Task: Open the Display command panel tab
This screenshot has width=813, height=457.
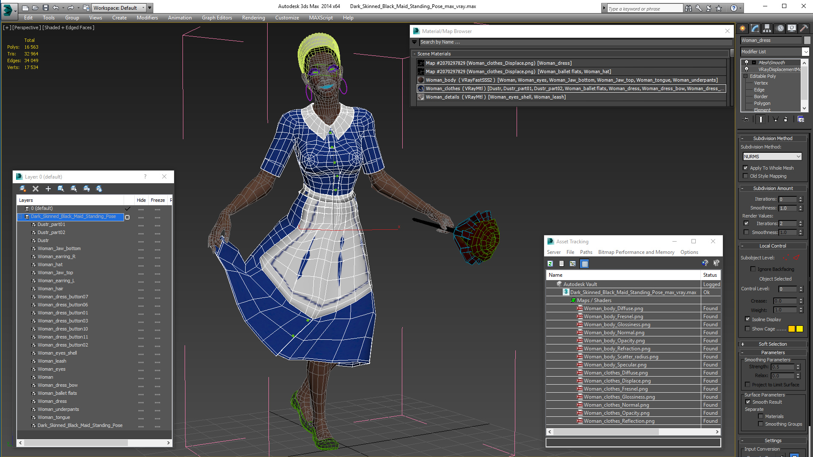Action: (x=792, y=28)
